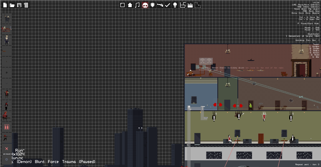Open the level properties document icon

pos(26,5)
